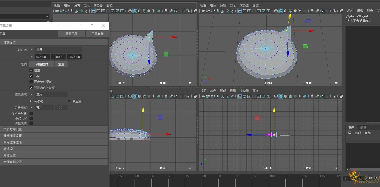Collapse the 移动设置 section
The width and height of the screenshot is (380, 187).
[x=54, y=42]
